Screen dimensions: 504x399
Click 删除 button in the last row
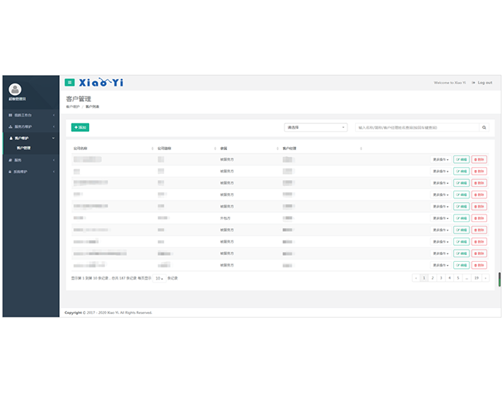click(479, 265)
